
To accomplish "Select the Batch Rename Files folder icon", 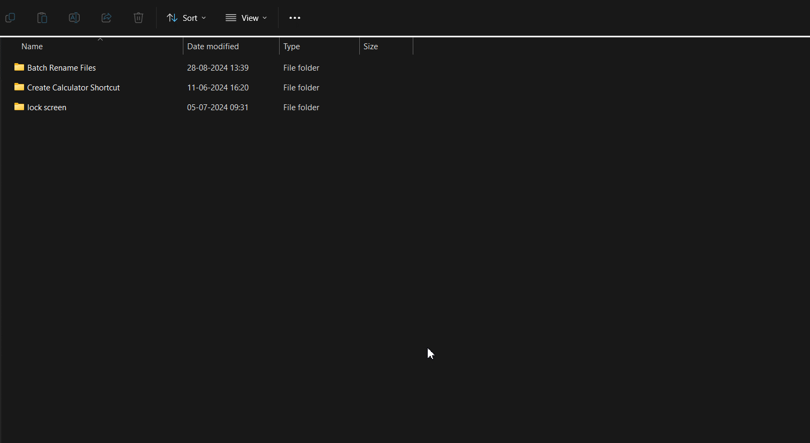I will tap(19, 67).
